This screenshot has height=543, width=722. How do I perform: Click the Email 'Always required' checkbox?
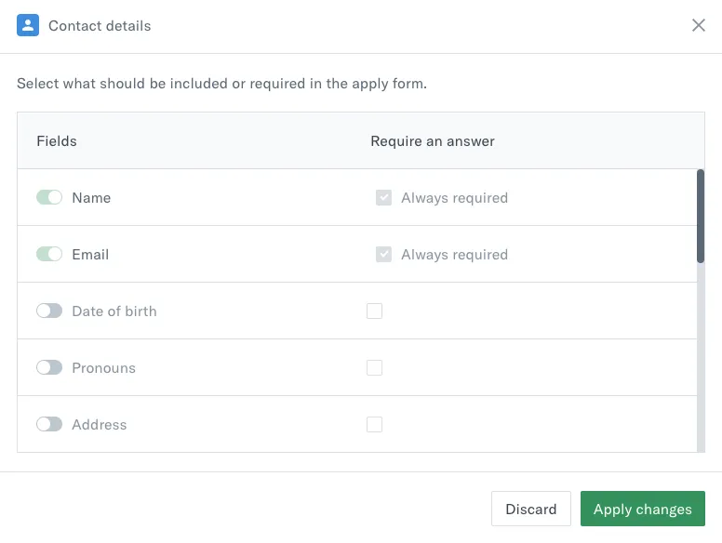383,254
